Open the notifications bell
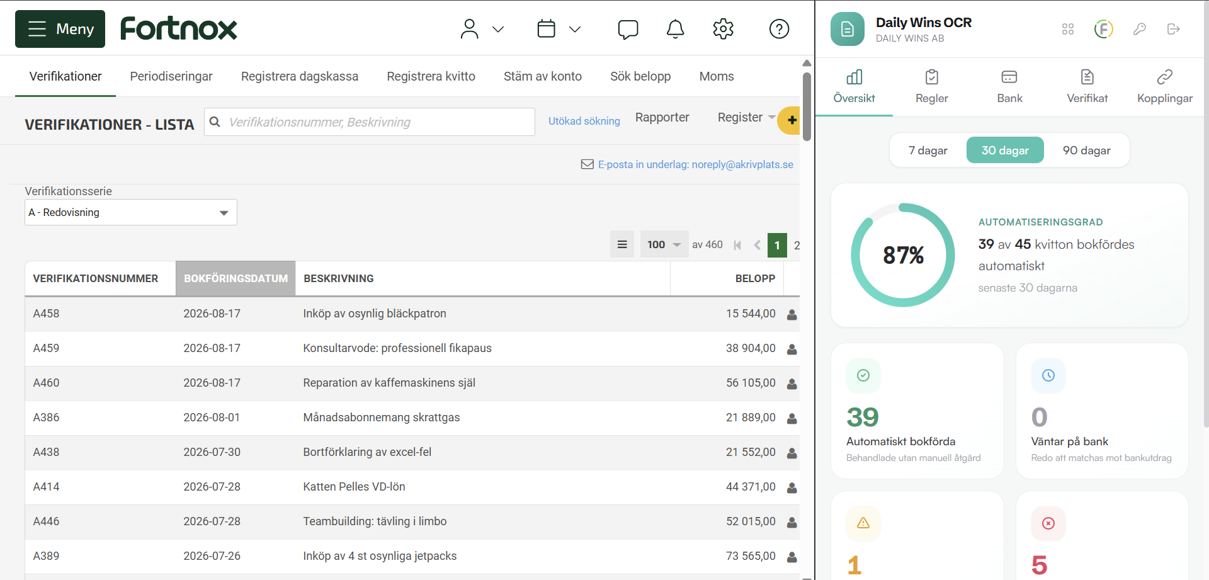Image resolution: width=1209 pixels, height=580 pixels. 676,29
